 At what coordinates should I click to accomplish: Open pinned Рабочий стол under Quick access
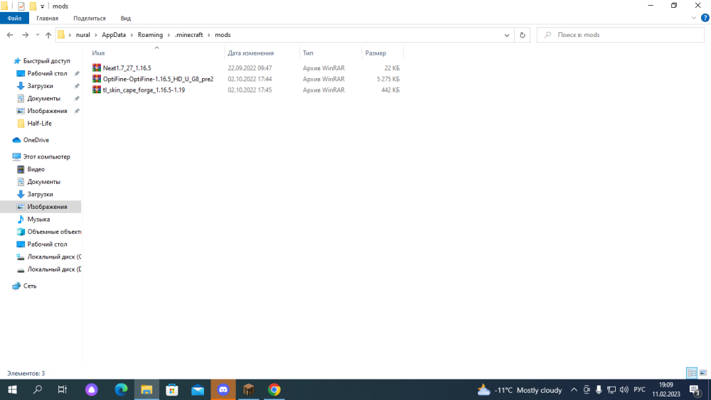point(47,73)
